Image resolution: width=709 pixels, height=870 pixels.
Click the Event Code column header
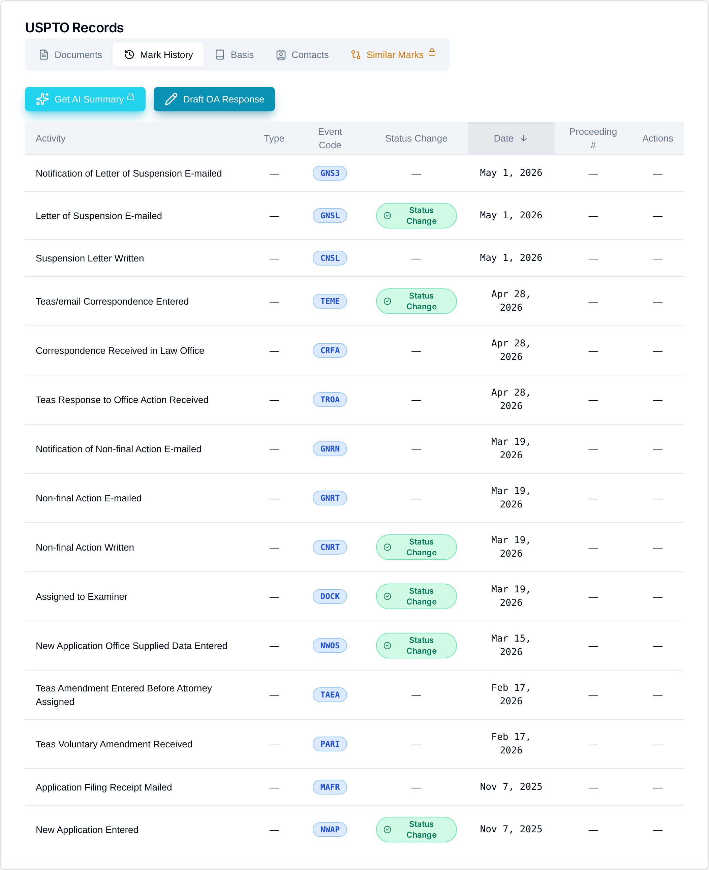click(330, 138)
